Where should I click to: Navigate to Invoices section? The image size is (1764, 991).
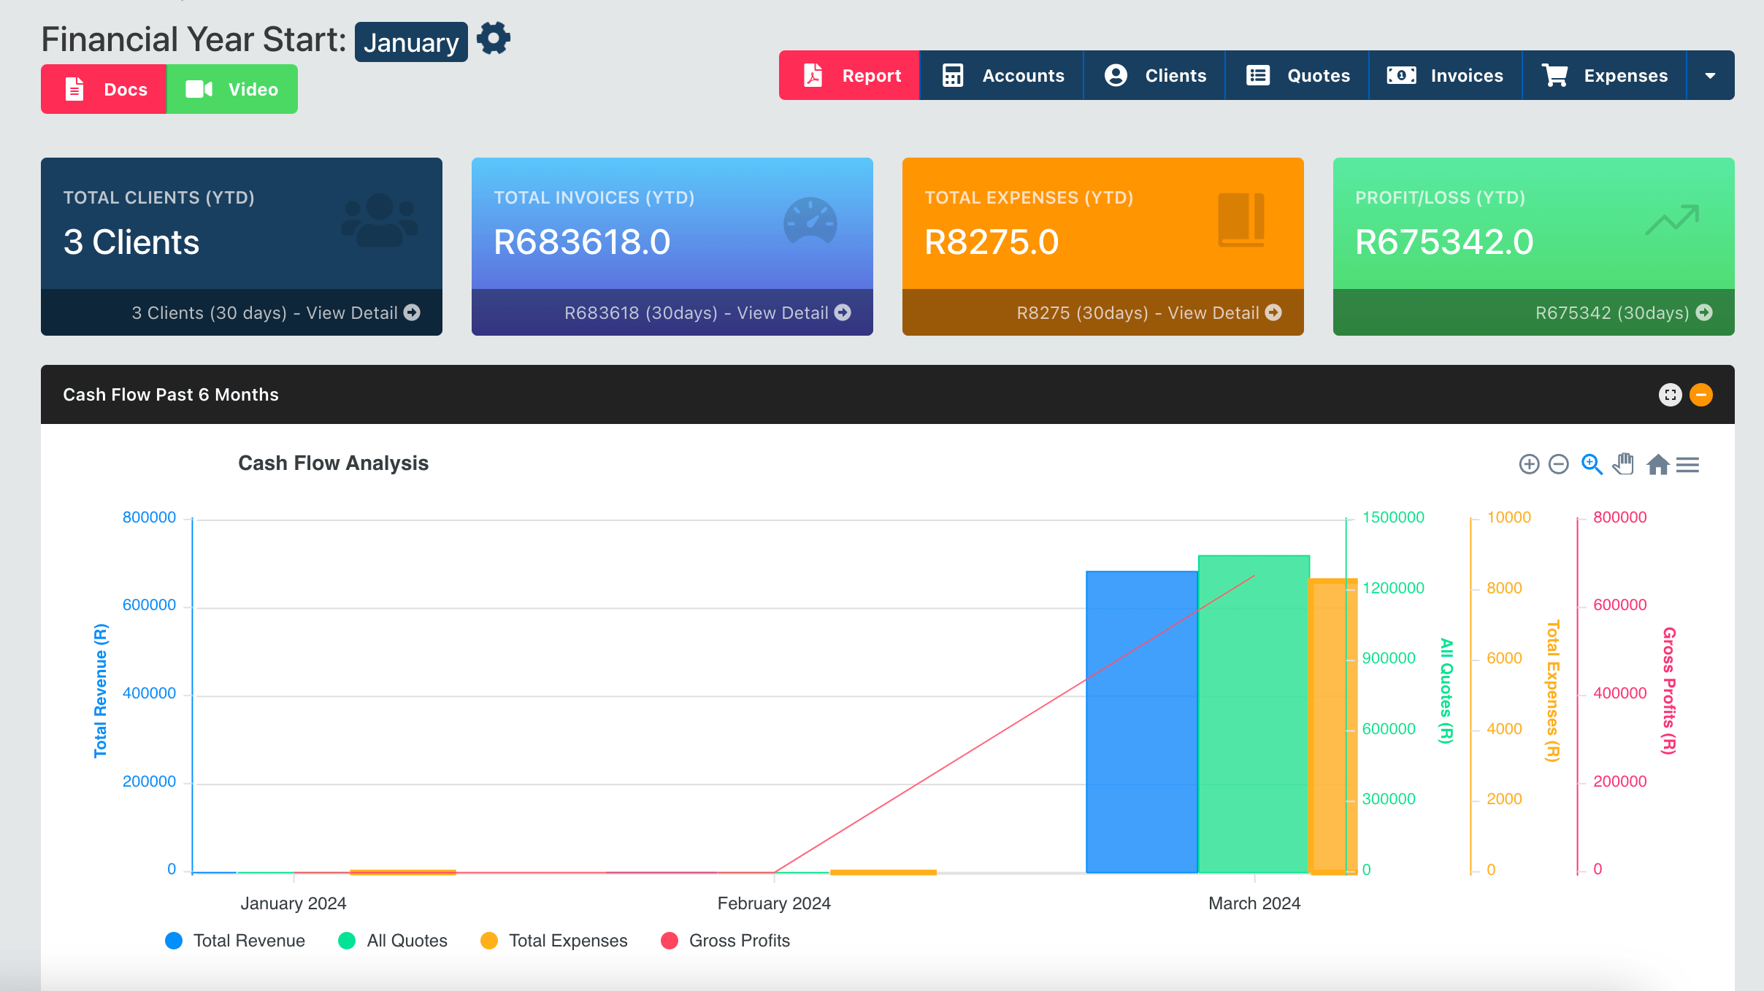(x=1443, y=75)
